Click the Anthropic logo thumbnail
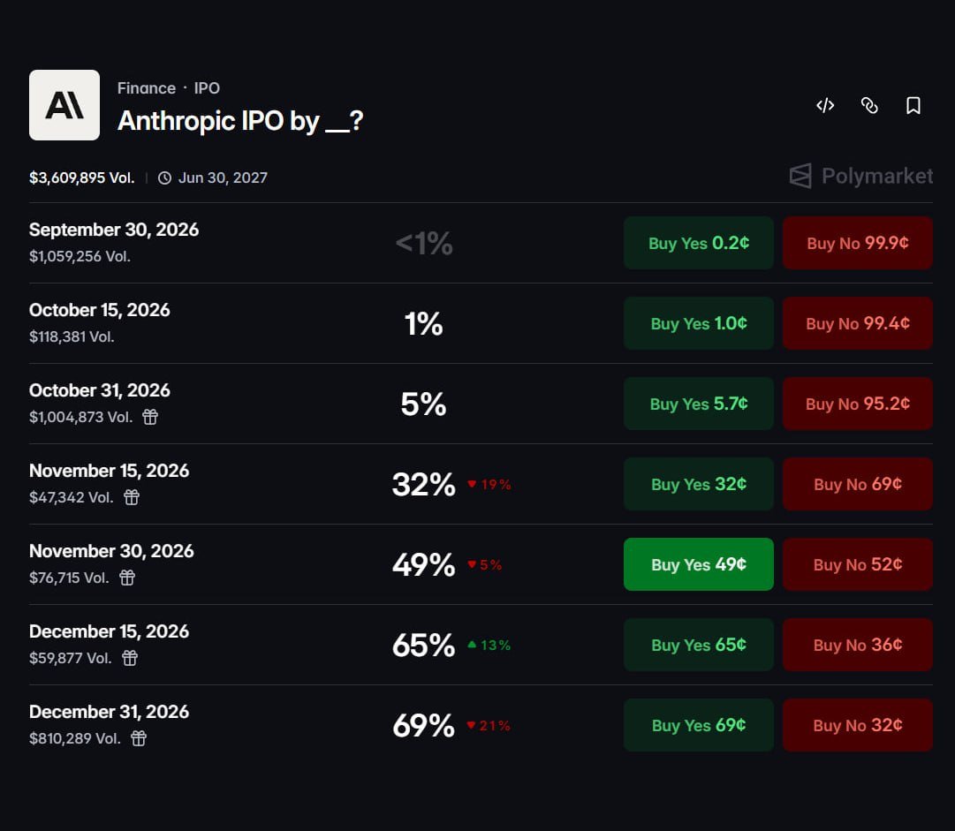955x831 pixels. tap(64, 105)
